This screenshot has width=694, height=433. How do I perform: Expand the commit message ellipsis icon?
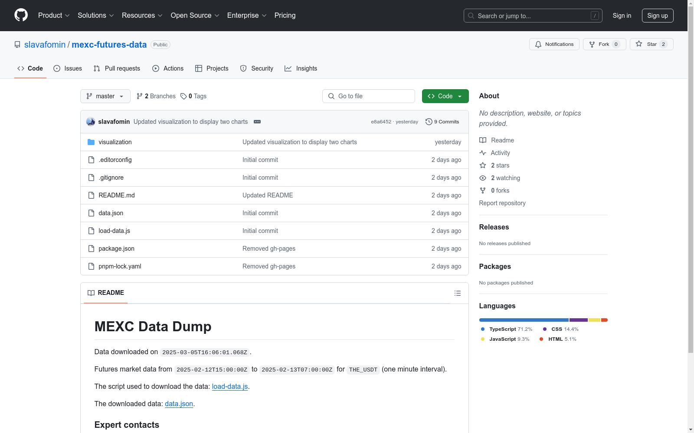click(x=257, y=122)
